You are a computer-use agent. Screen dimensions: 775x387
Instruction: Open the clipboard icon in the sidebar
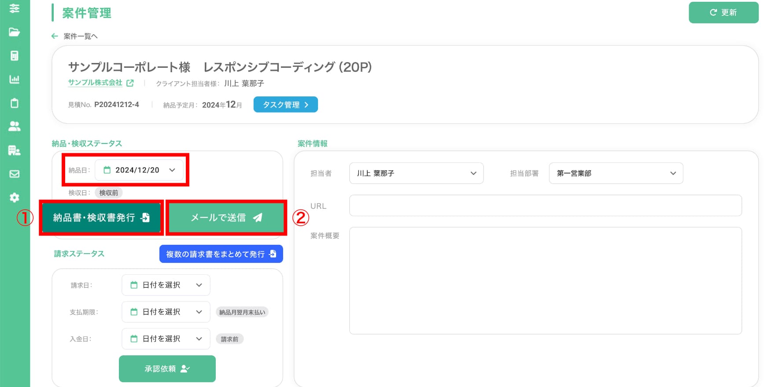pos(15,103)
